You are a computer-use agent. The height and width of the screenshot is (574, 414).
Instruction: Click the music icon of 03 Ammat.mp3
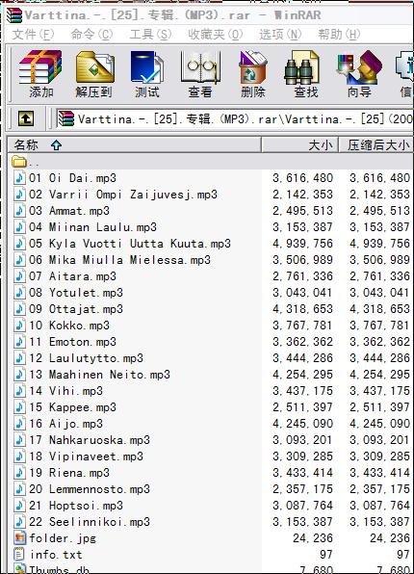coord(19,211)
